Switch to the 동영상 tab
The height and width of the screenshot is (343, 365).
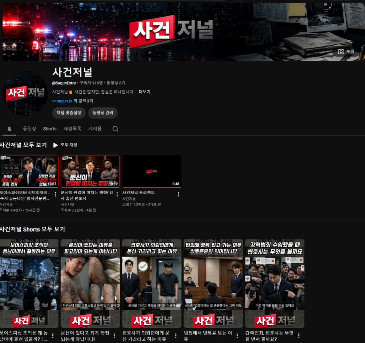(29, 128)
